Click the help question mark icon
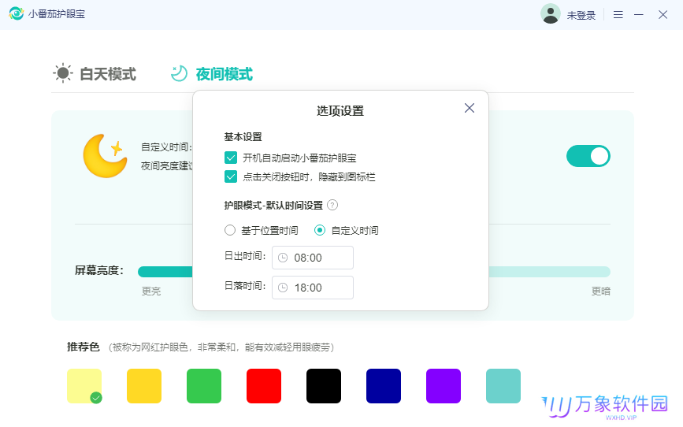The height and width of the screenshot is (427, 683). 332,205
